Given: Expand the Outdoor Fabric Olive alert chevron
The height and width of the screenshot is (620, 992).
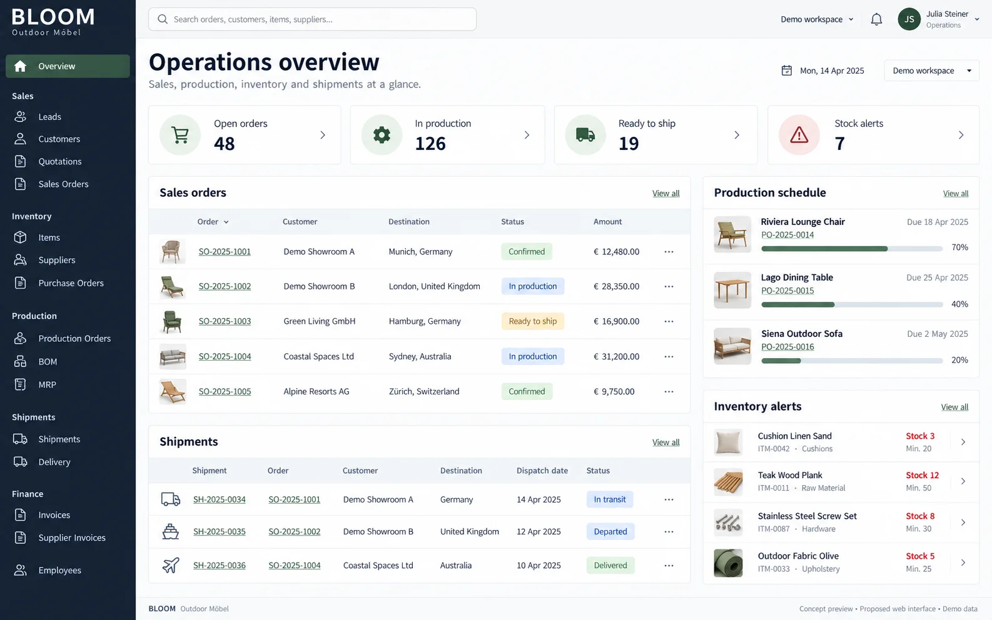Looking at the screenshot, I should coord(963,562).
